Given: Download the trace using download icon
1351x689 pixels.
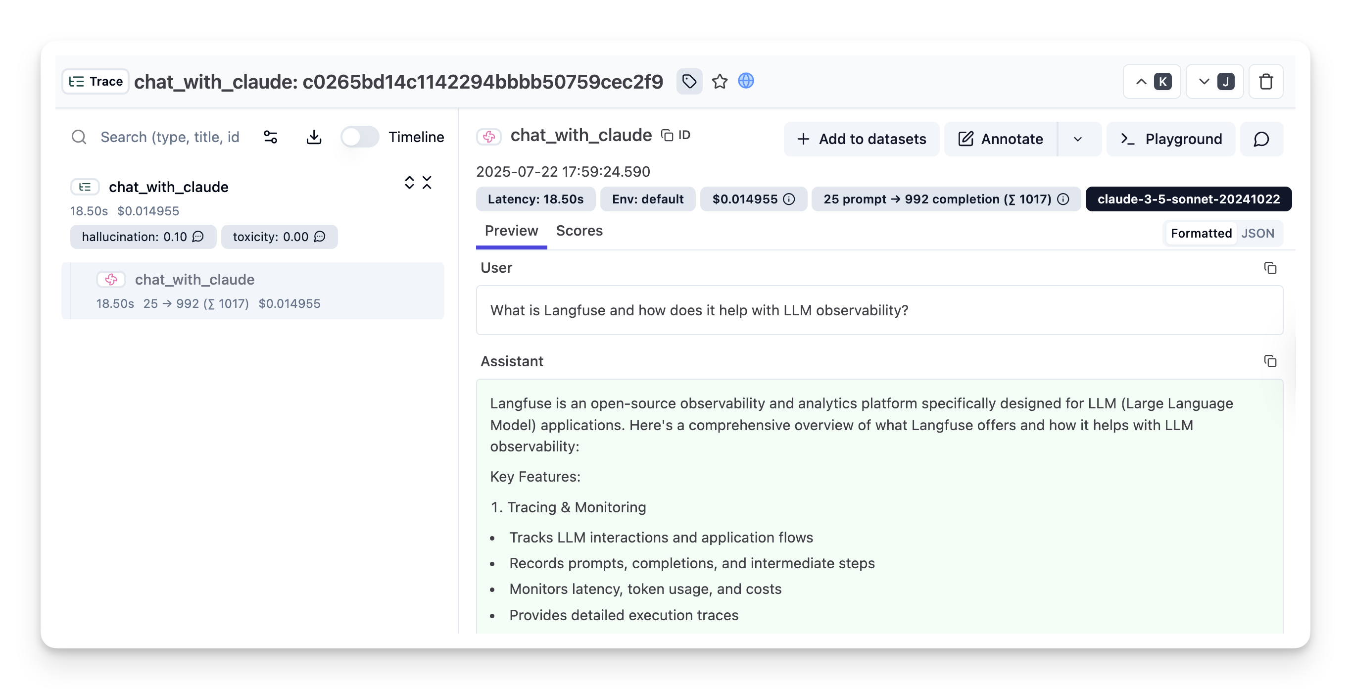Looking at the screenshot, I should 314,137.
